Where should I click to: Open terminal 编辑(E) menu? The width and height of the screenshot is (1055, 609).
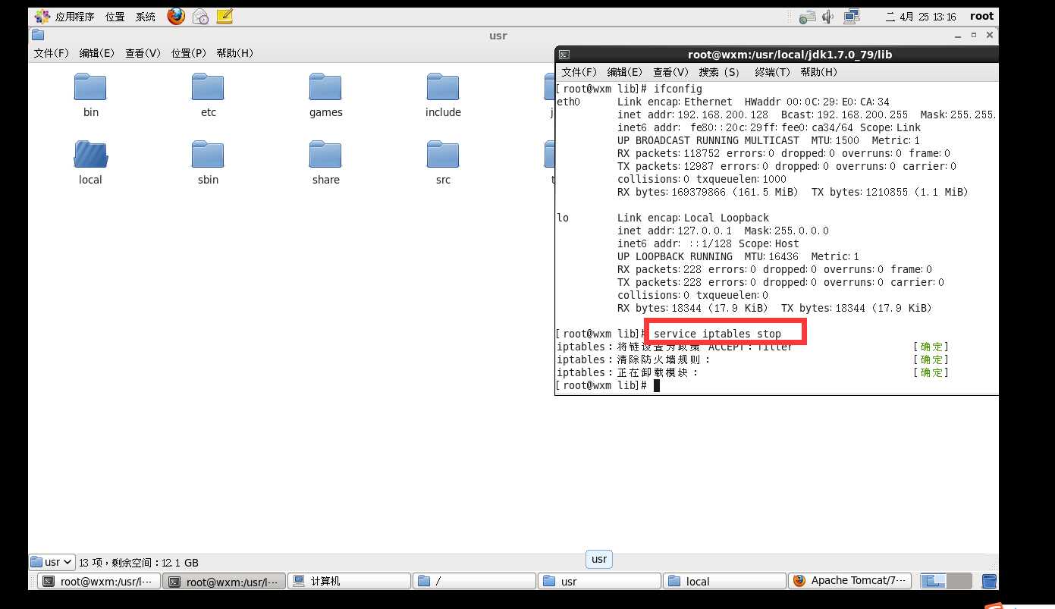(x=625, y=72)
